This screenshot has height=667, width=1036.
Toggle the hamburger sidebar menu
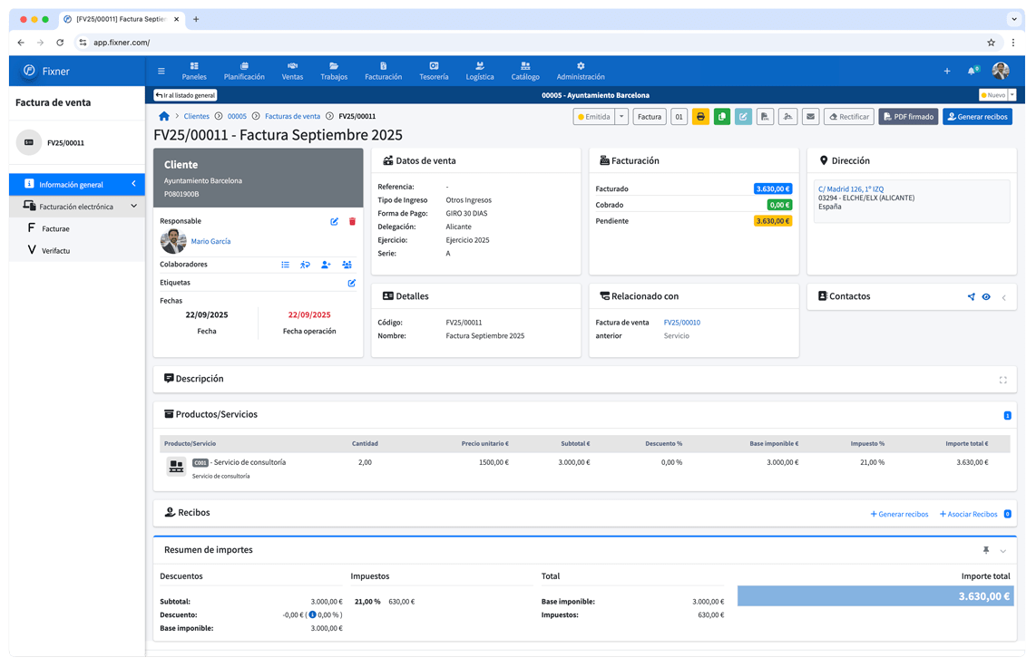161,71
